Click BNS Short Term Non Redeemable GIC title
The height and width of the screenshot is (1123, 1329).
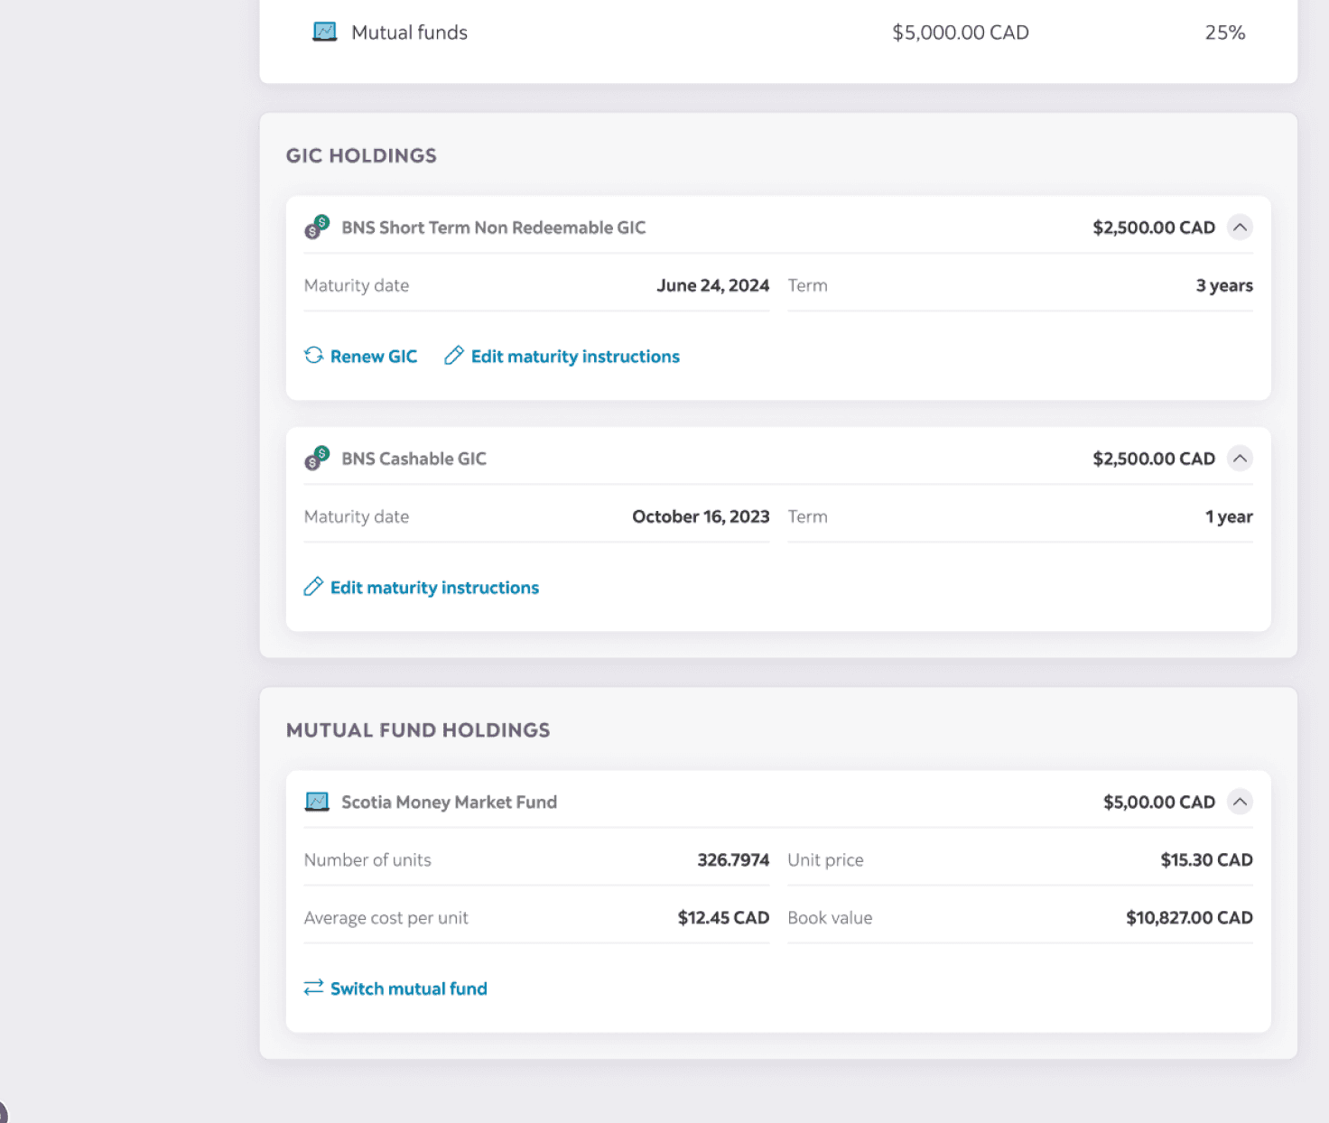tap(494, 227)
